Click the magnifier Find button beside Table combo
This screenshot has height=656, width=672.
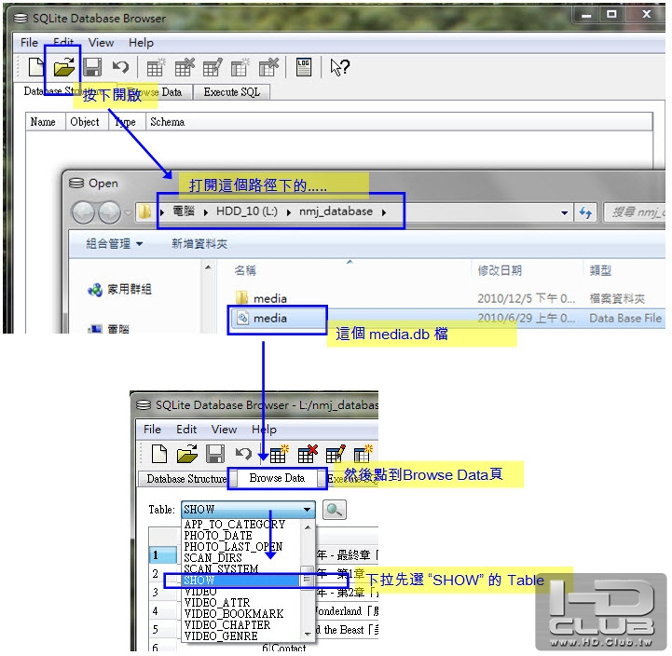[x=334, y=510]
